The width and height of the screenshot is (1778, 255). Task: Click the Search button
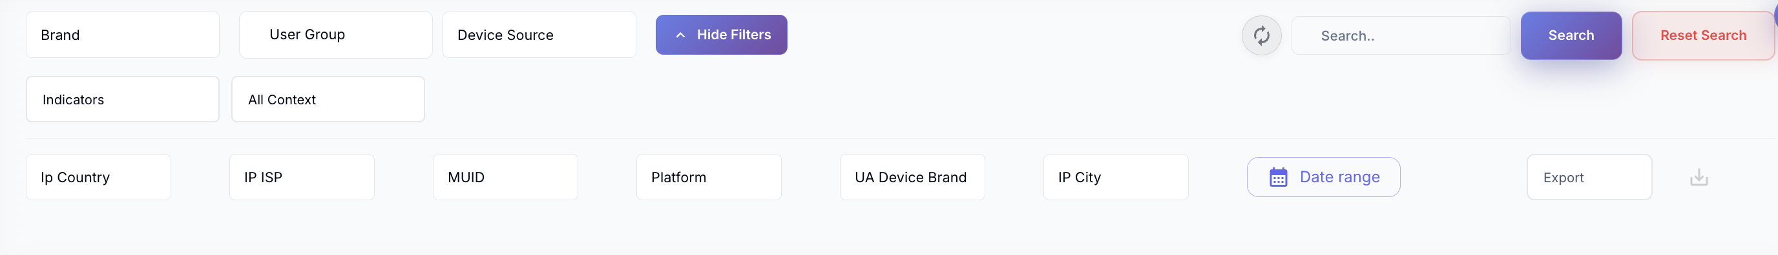click(1571, 36)
